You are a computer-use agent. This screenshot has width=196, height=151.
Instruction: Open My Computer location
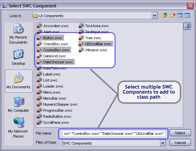[19, 104]
